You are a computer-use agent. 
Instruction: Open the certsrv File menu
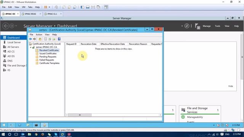(31, 35)
